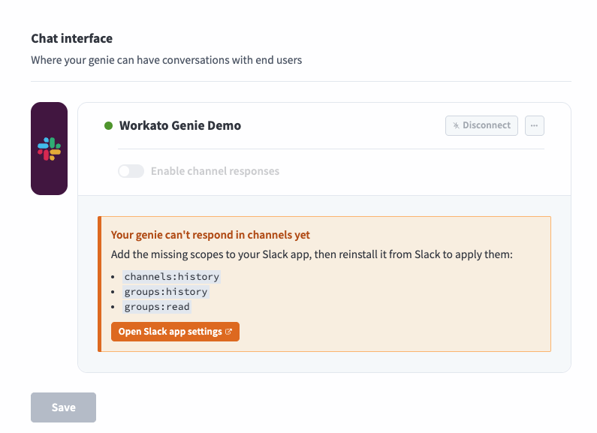Click the missing scopes instruction text

(x=312, y=254)
